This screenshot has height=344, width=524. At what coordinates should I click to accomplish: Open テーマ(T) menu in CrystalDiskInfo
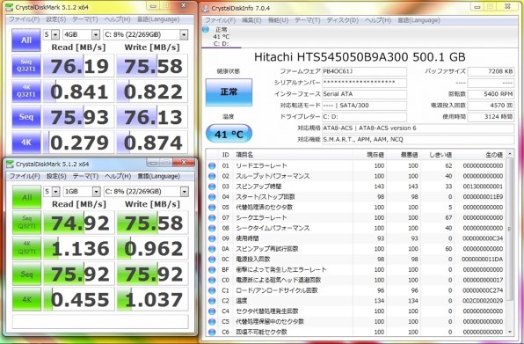pyautogui.click(x=308, y=20)
